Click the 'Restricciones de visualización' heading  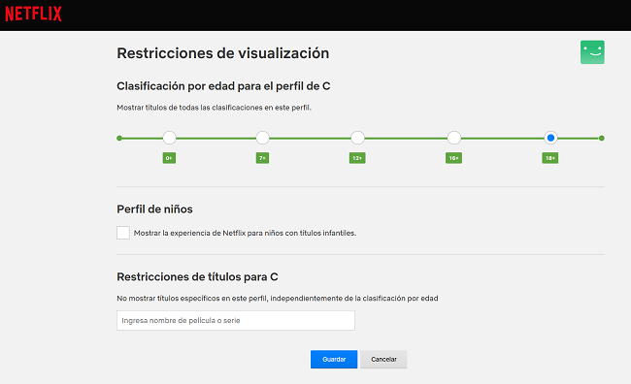click(223, 53)
